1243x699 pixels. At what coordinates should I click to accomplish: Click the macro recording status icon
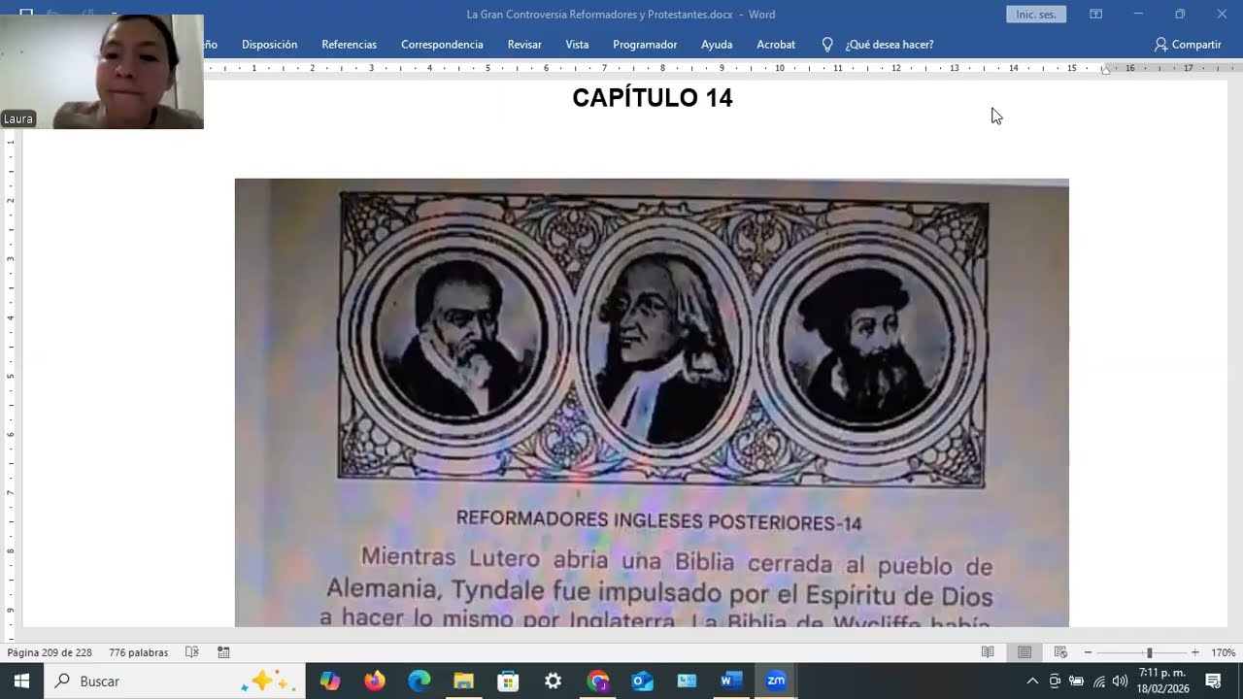coord(223,652)
